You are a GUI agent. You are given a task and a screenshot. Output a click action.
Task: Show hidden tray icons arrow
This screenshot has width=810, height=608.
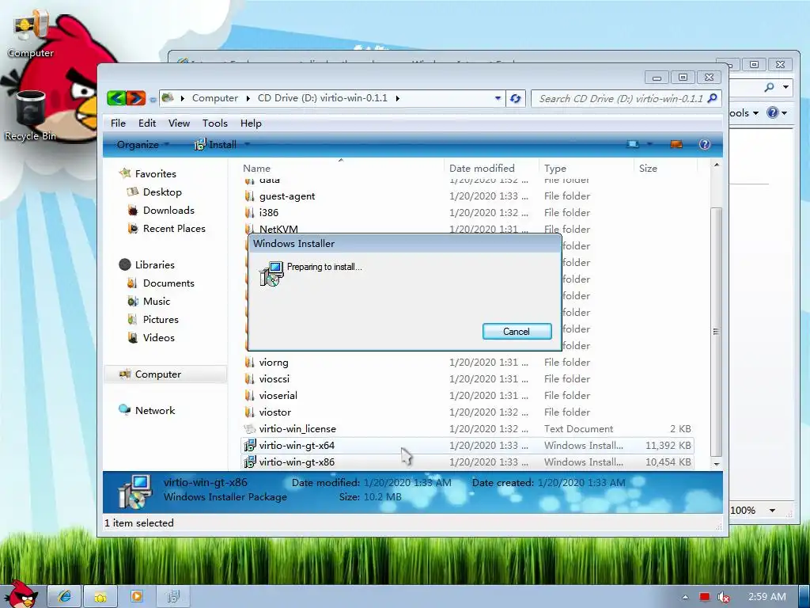point(686,597)
